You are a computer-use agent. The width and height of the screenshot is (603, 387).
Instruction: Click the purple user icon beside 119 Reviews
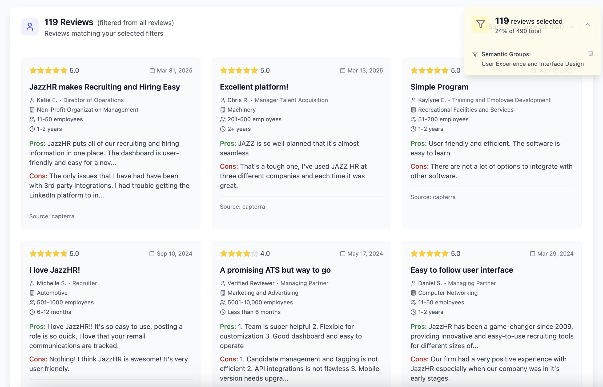(30, 27)
